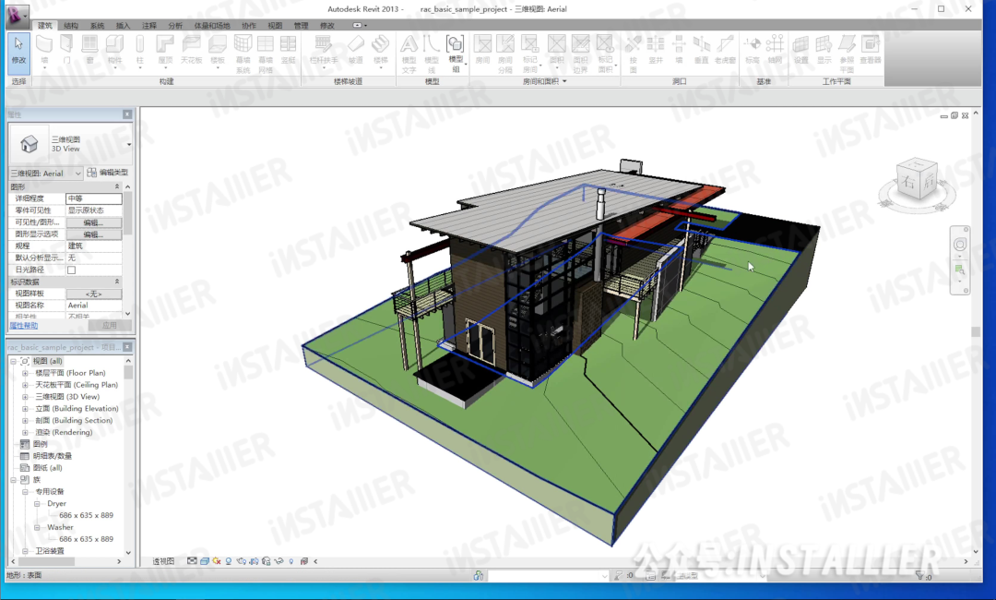
Task: Expand the 三维视图 (3D View) tree node
Action: 26,397
